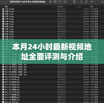This screenshot has width=104, height=103.
Task: Open the more actions ellipsis dropdown
Action: pos(93,2)
